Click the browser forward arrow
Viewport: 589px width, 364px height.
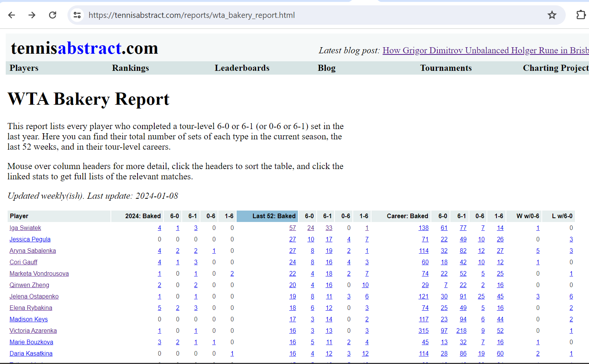32,15
